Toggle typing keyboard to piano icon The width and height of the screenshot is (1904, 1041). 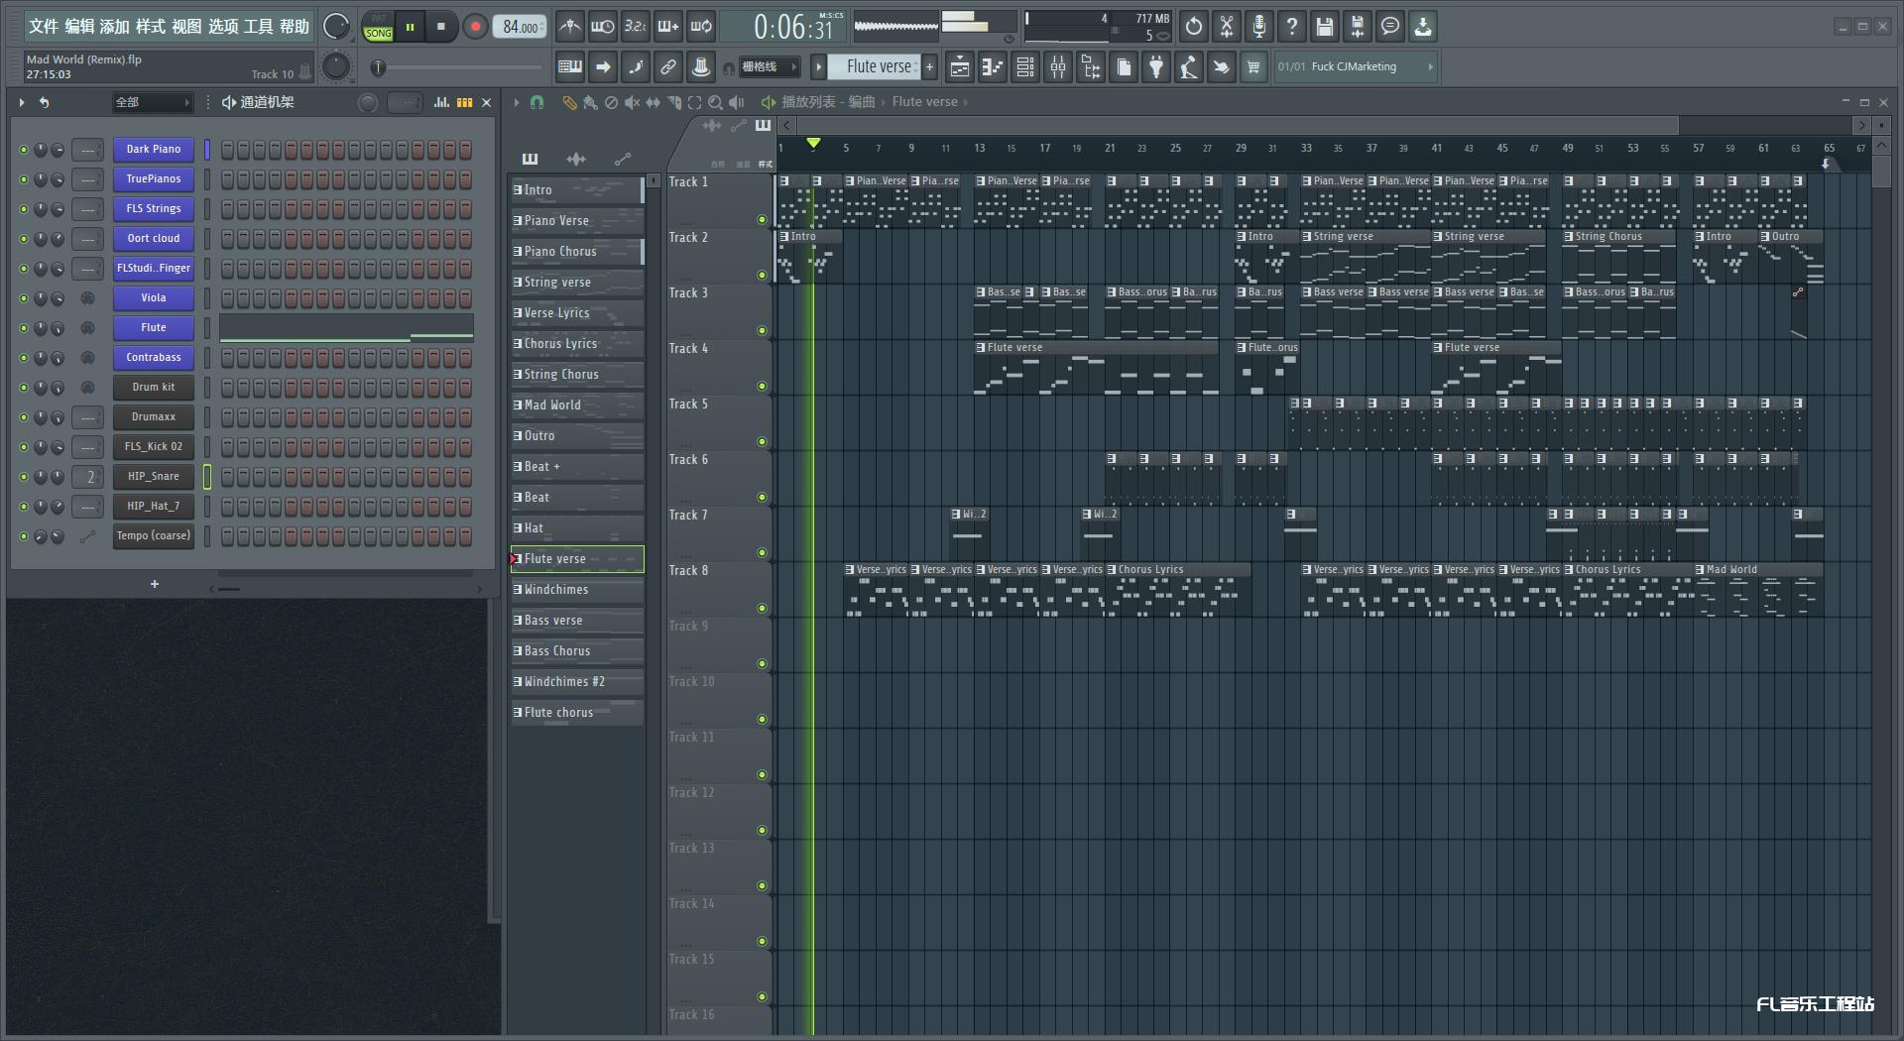coord(570,66)
